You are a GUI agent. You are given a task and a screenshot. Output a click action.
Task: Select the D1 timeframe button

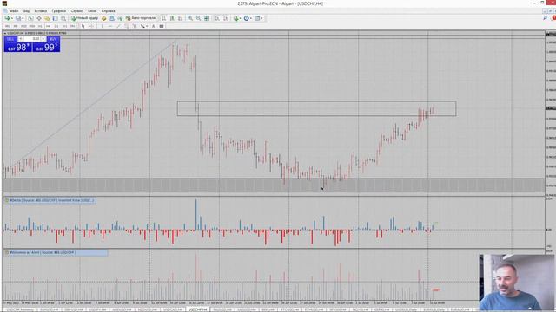56,26
